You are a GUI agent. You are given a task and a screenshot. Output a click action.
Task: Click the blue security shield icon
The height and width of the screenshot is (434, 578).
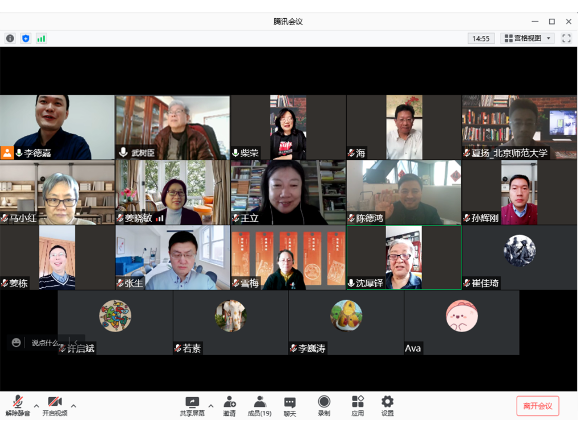click(26, 39)
